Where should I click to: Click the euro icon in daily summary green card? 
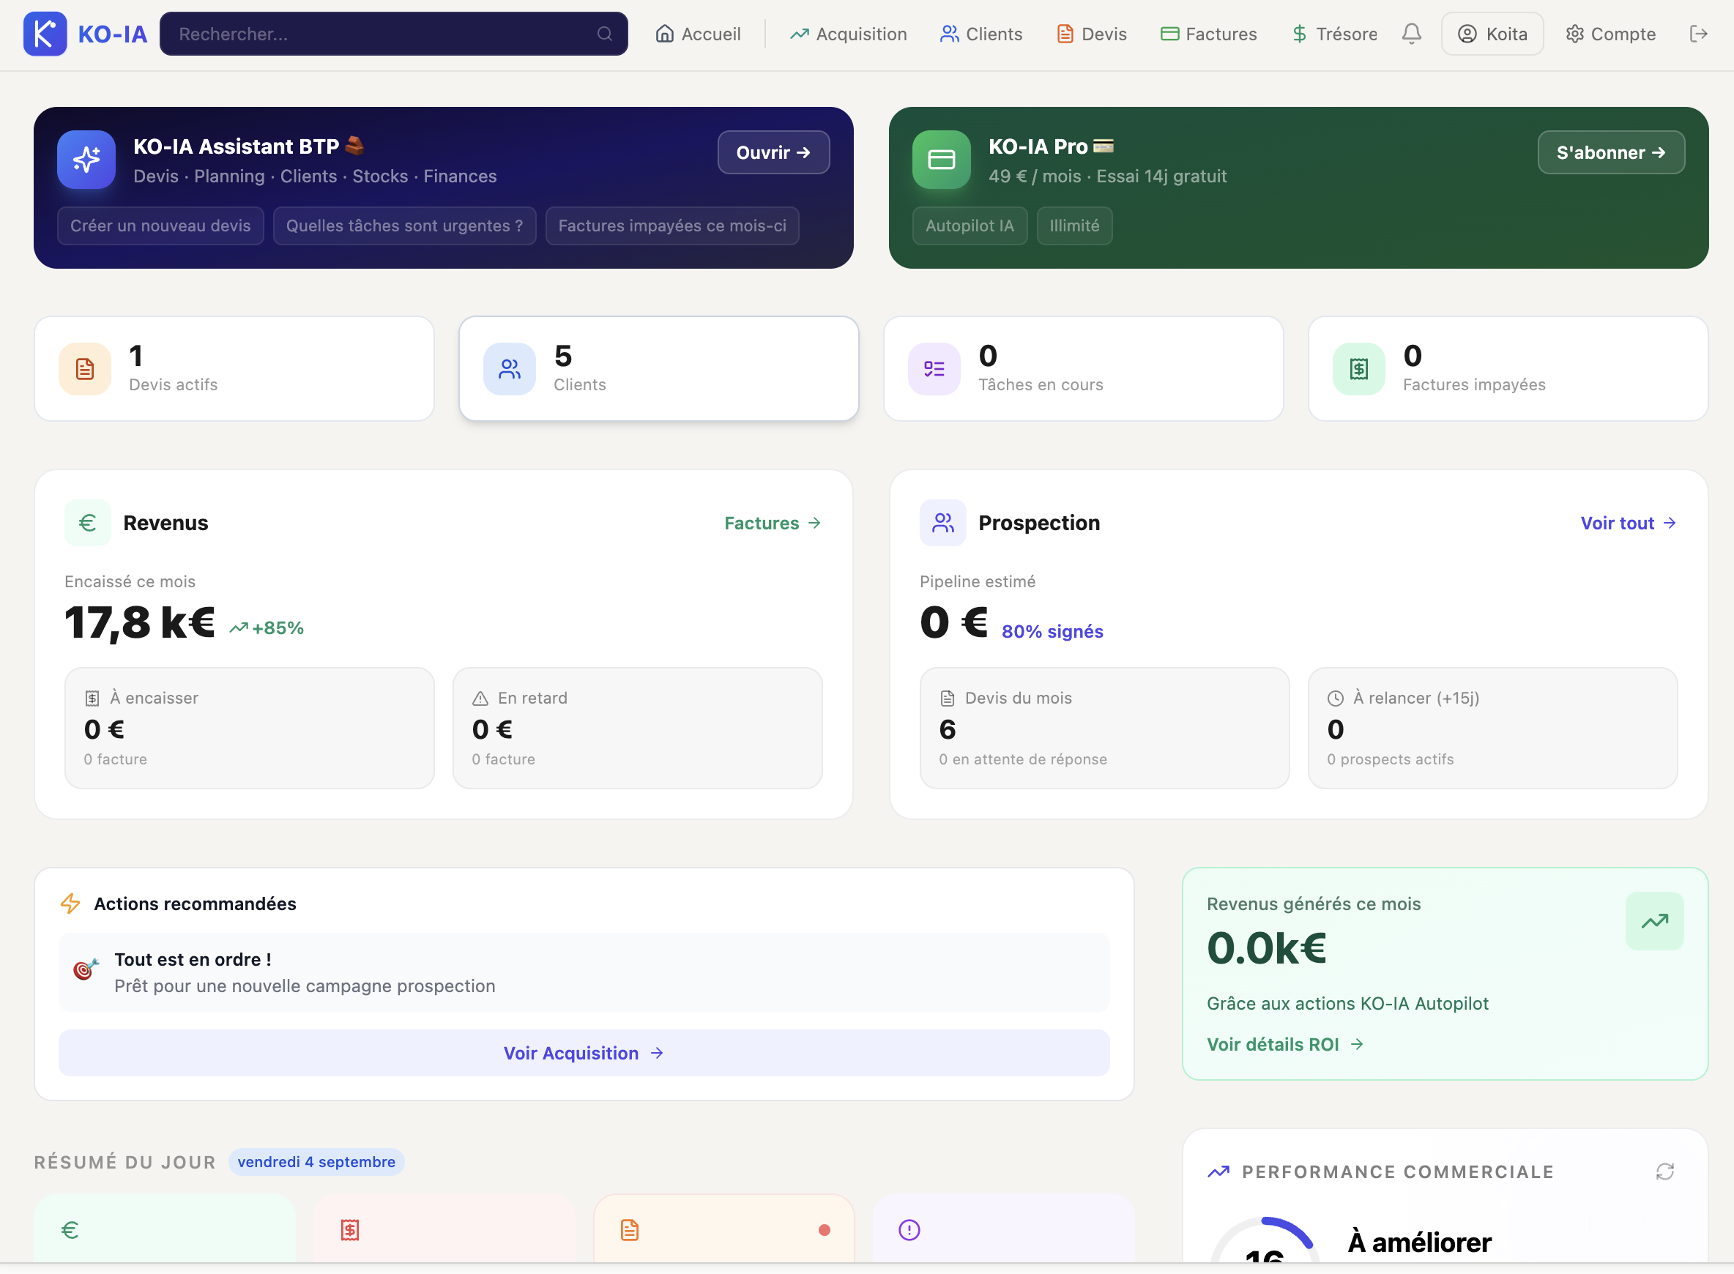[x=70, y=1230]
